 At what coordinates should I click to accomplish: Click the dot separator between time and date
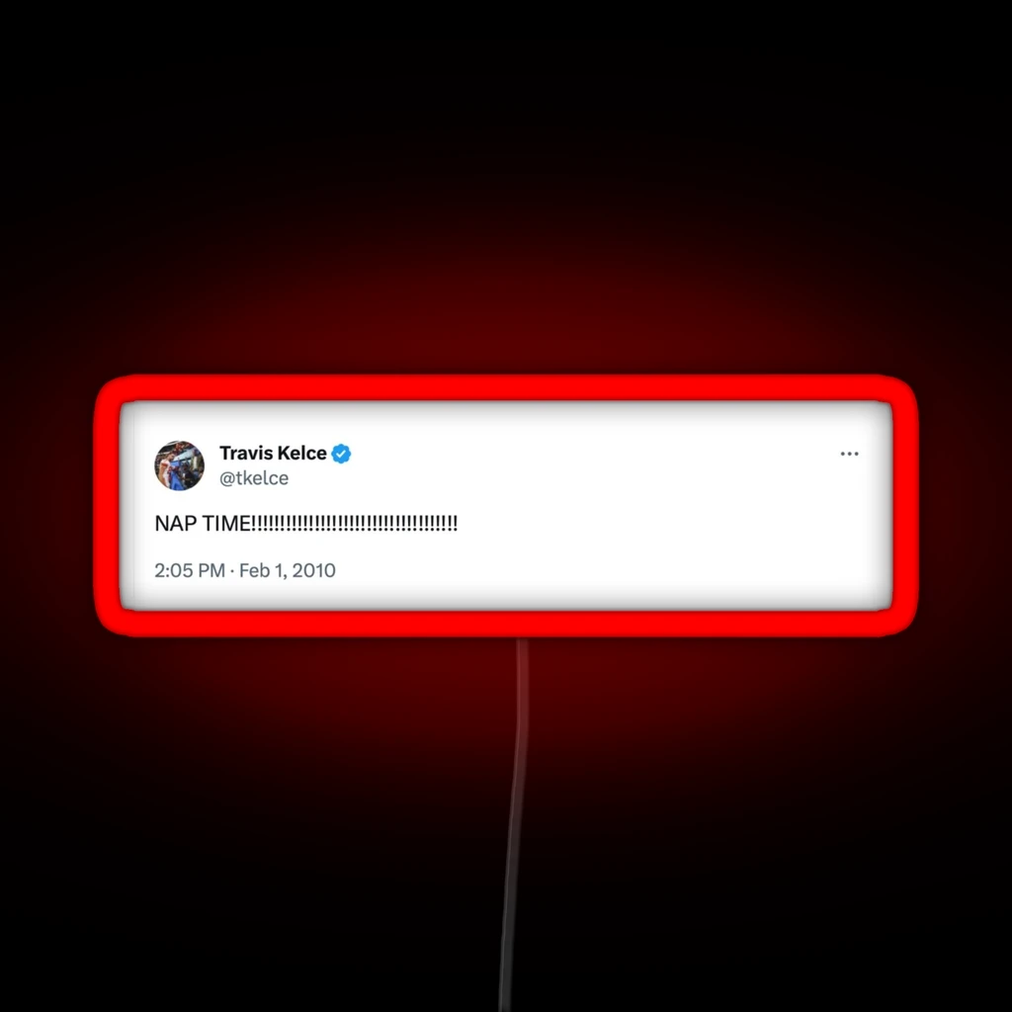coord(232,571)
